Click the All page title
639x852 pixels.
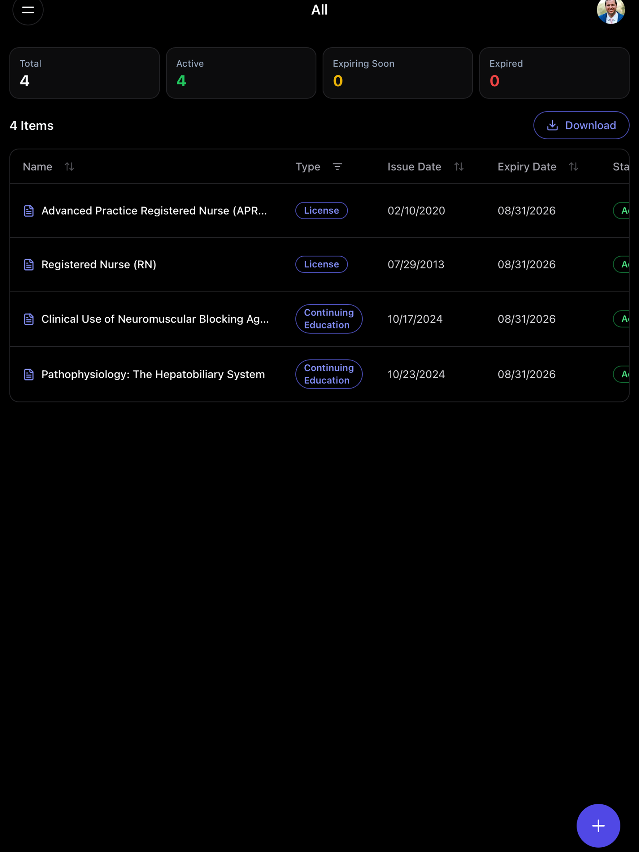[319, 10]
